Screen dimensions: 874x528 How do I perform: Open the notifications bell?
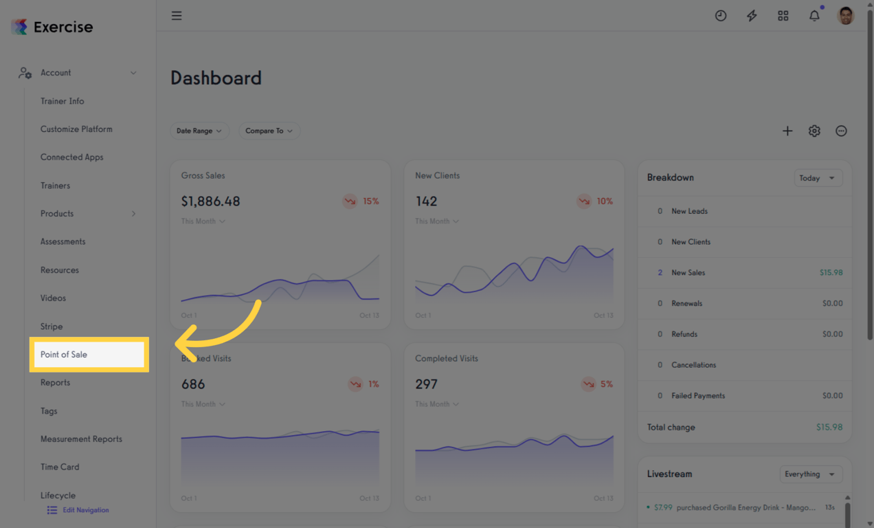coord(814,16)
